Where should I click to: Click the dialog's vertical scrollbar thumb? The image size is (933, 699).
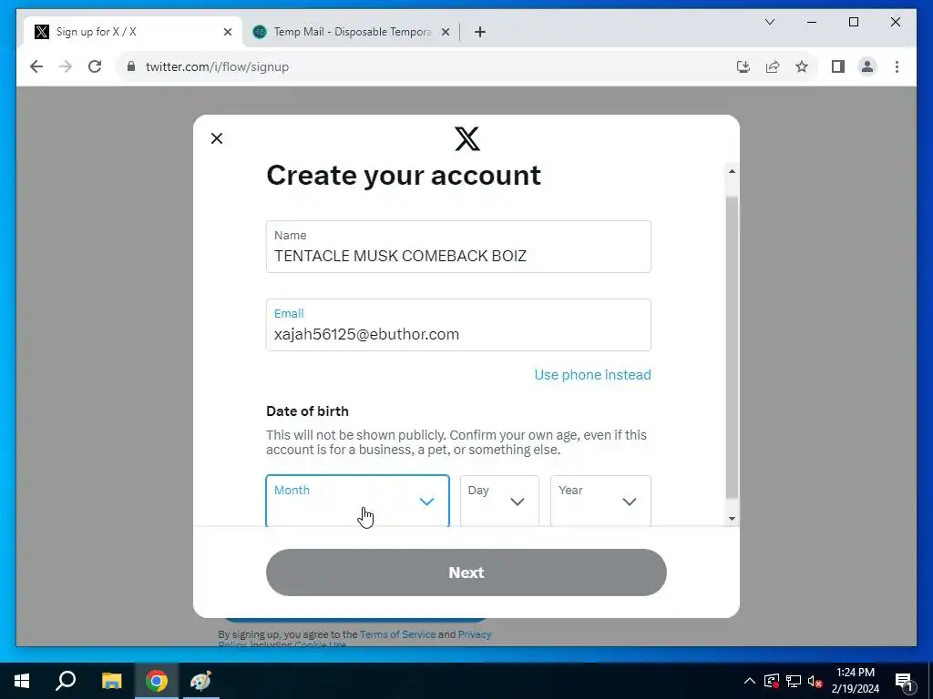coord(732,348)
